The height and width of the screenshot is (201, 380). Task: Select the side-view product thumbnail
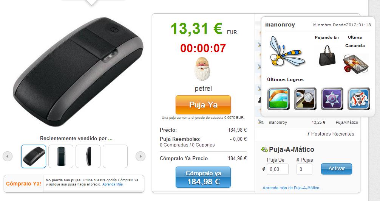tap(88, 156)
